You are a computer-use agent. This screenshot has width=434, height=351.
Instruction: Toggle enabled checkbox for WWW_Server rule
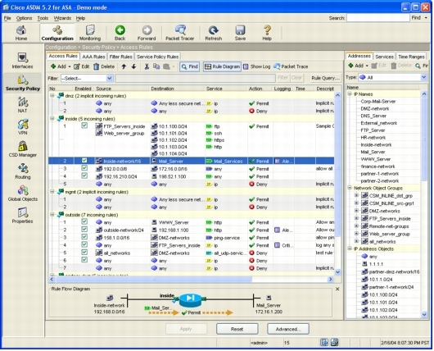click(x=84, y=221)
